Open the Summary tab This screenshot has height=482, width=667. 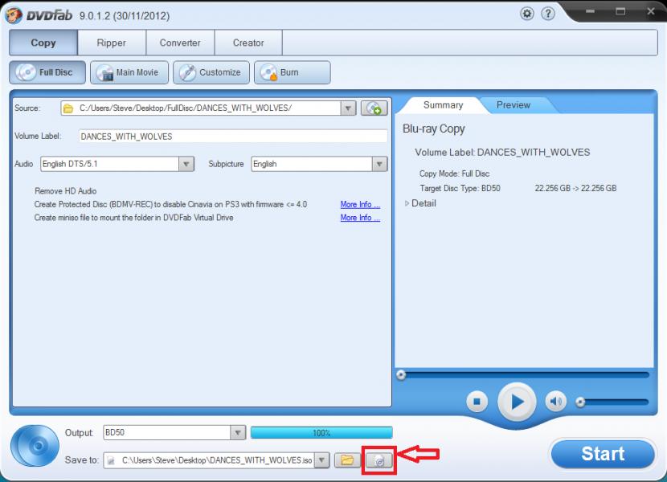click(x=444, y=105)
